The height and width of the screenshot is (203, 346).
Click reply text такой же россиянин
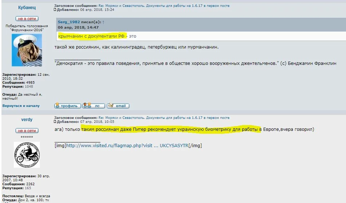136,47
